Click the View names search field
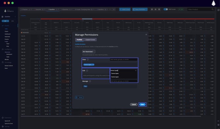 [123, 60]
